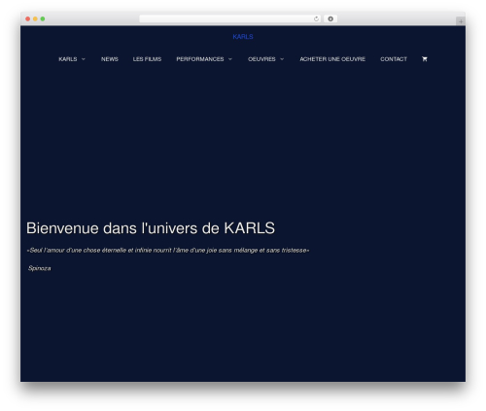486x411 pixels.
Task: Click the Spinoza quote text
Action: coord(168,250)
